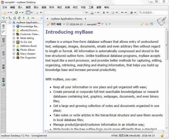Expand the To-Do List tree node
This screenshot has height=139, width=169.
pos(14,42)
